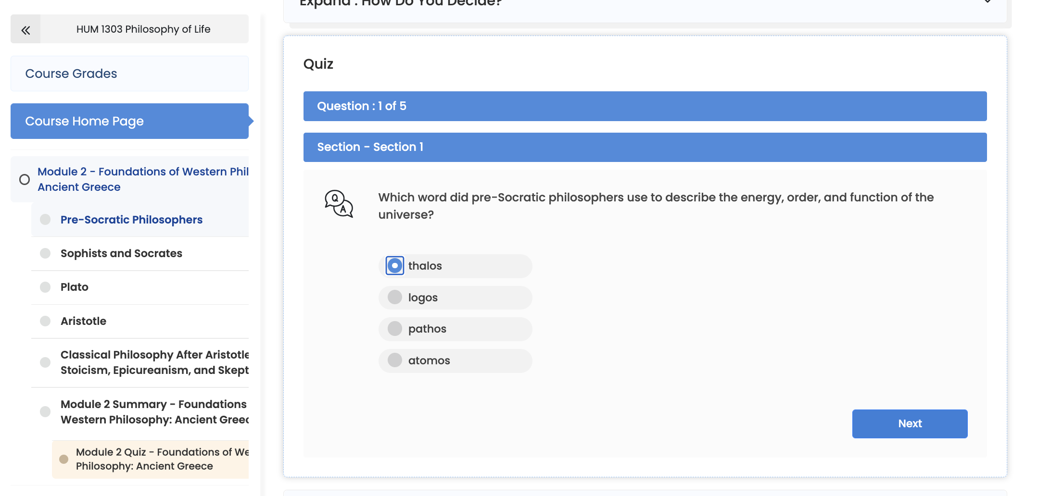Click HUM 1303 Philosophy of Life title
This screenshot has width=1038, height=496.
[x=143, y=29]
